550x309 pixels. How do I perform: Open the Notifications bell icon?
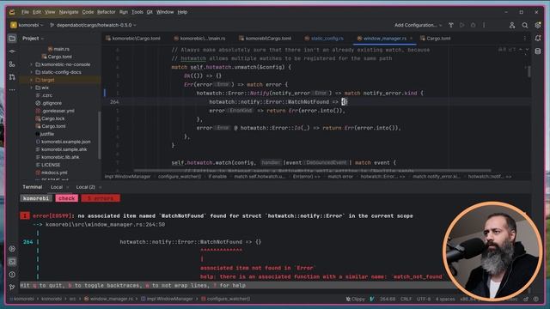[538, 38]
